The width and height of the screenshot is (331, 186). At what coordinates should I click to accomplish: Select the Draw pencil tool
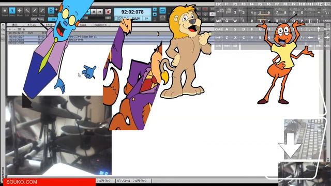pyautogui.click(x=35, y=10)
